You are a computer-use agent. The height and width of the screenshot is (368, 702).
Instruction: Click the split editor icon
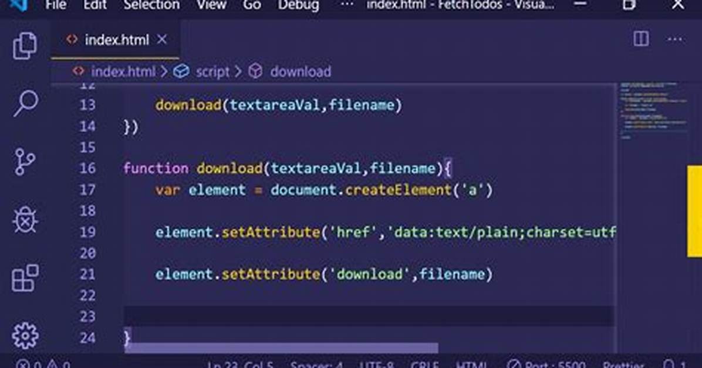pyautogui.click(x=641, y=39)
